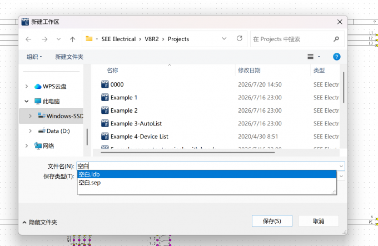Go up one folder level
The height and width of the screenshot is (246, 378).
(73, 39)
